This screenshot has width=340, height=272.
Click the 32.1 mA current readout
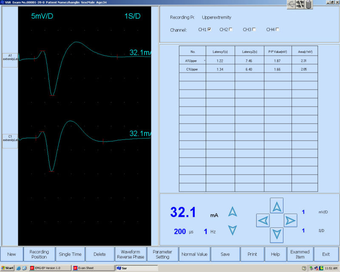[x=183, y=212]
